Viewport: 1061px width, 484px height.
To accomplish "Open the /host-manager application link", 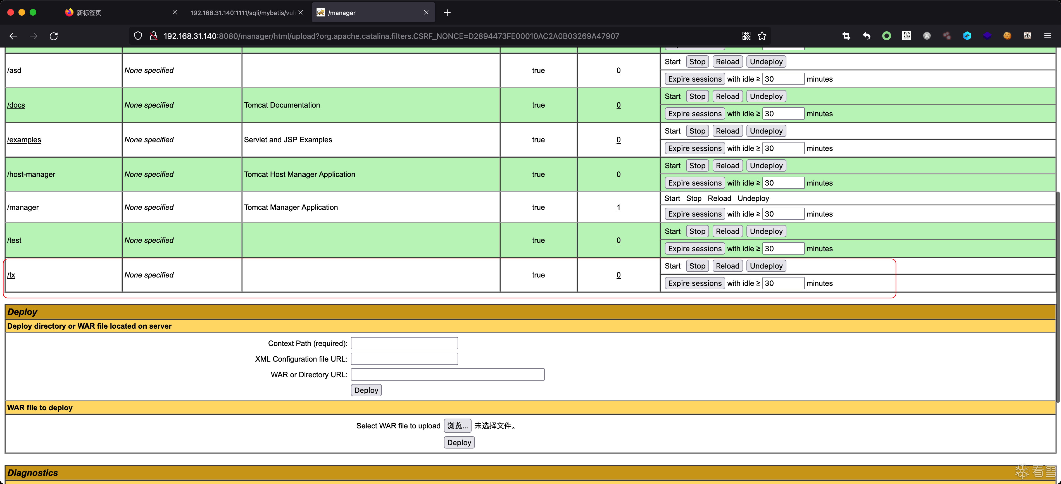I will (x=31, y=174).
